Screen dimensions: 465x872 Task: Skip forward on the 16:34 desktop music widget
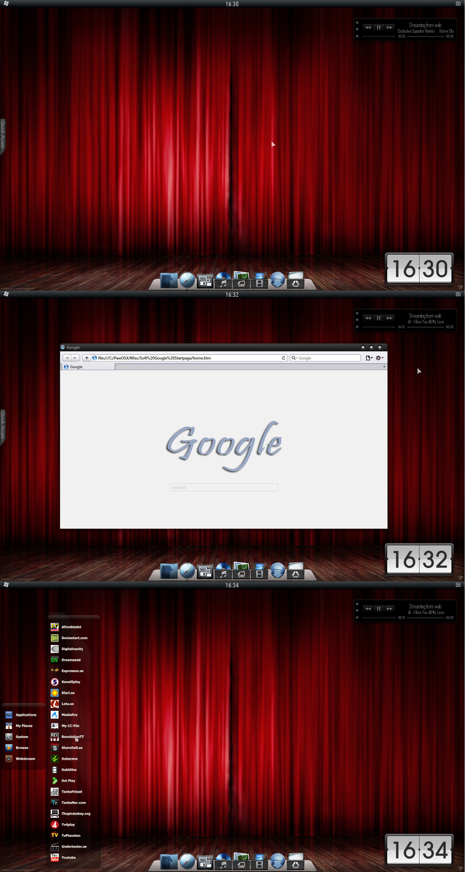coord(389,609)
